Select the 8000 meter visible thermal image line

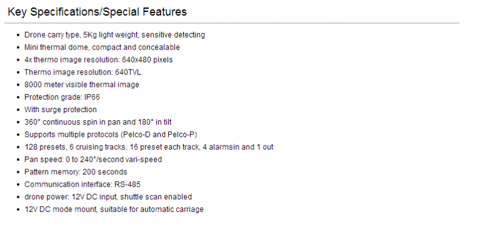point(82,85)
